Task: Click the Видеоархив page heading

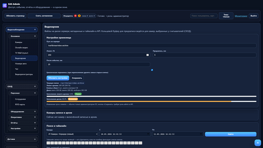Action: pyautogui.click(x=52, y=27)
